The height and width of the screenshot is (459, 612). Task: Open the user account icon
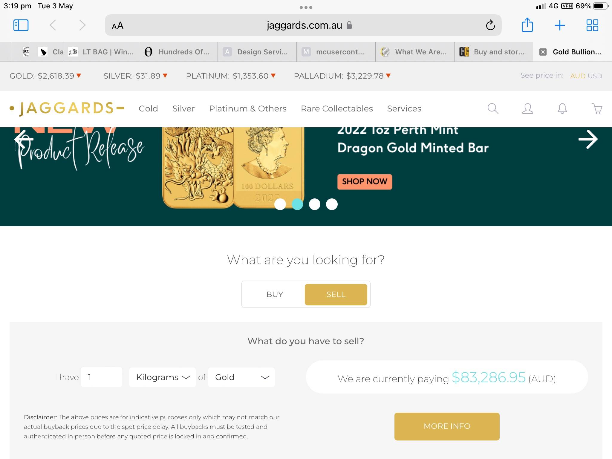[527, 108]
